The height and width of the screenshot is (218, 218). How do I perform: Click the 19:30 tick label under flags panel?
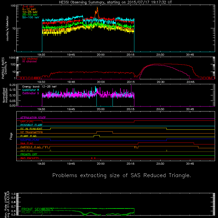pos(41,164)
